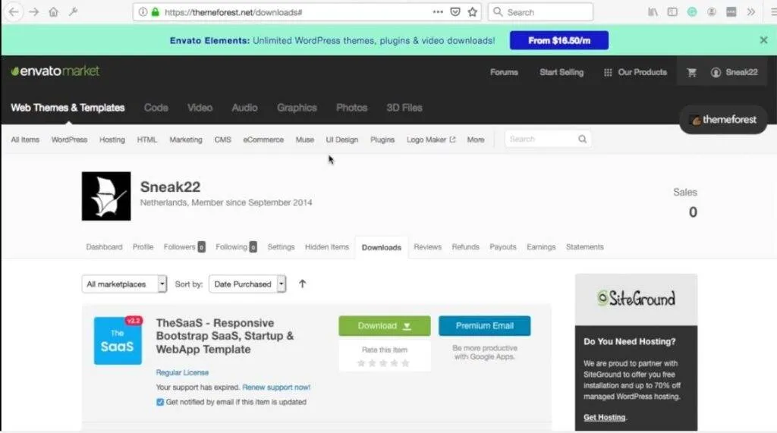
Task: Go back with browser back arrow
Action: pyautogui.click(x=14, y=12)
